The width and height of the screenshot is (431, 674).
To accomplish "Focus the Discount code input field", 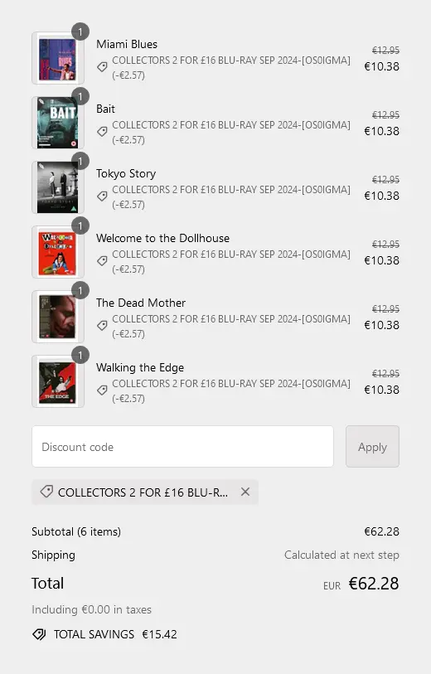I will click(x=182, y=447).
